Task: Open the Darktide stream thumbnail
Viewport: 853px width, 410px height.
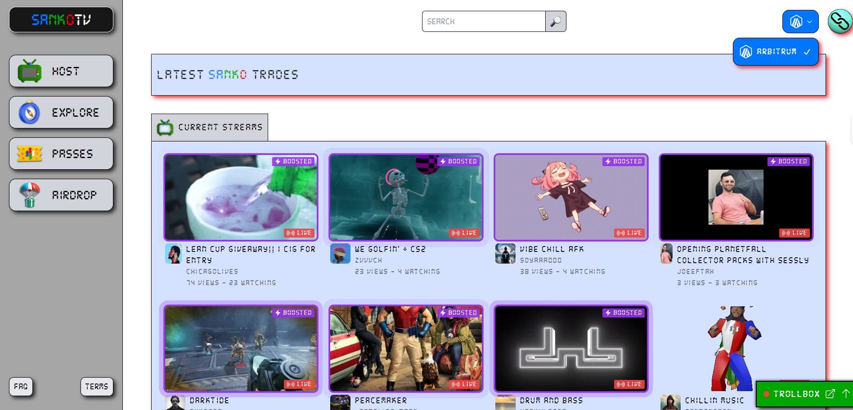Action: tap(241, 348)
